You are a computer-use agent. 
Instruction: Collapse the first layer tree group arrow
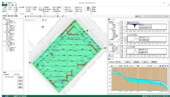[x=4, y=20]
